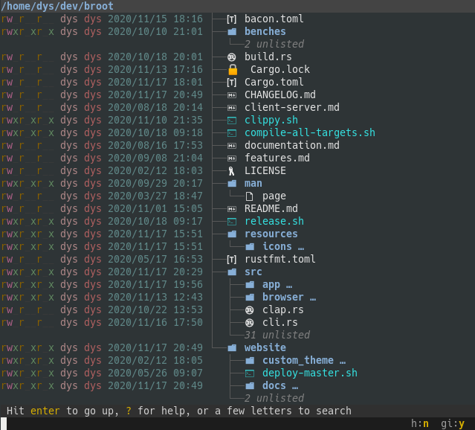Expand the src 31 unlisted entry

(x=277, y=335)
